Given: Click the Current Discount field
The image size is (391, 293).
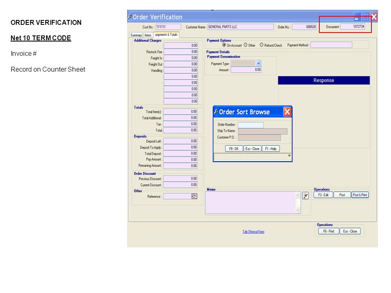Looking at the screenshot, I should coord(180,185).
